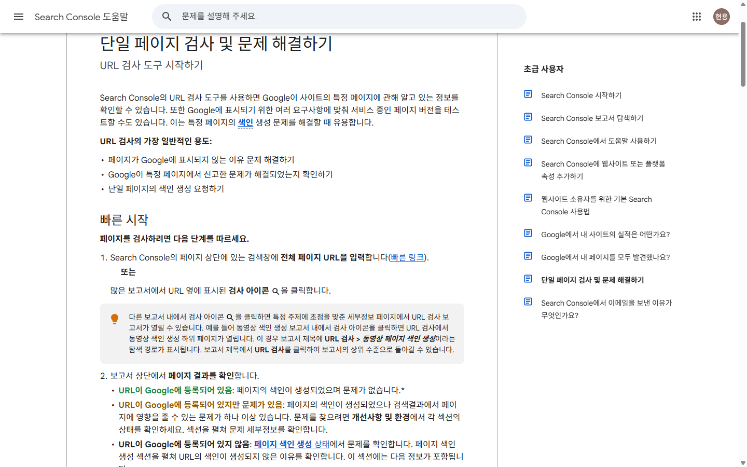Click article icon beside Search Console 시작하기
The image size is (747, 467).
point(528,94)
